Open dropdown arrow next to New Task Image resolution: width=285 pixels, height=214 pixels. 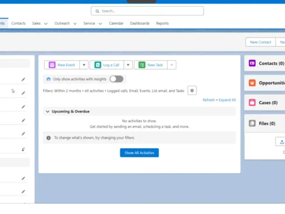coord(172,65)
